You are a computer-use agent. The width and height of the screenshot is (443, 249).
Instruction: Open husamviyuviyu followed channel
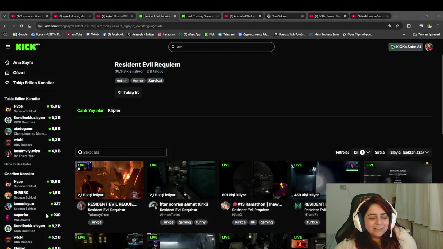coord(33,153)
